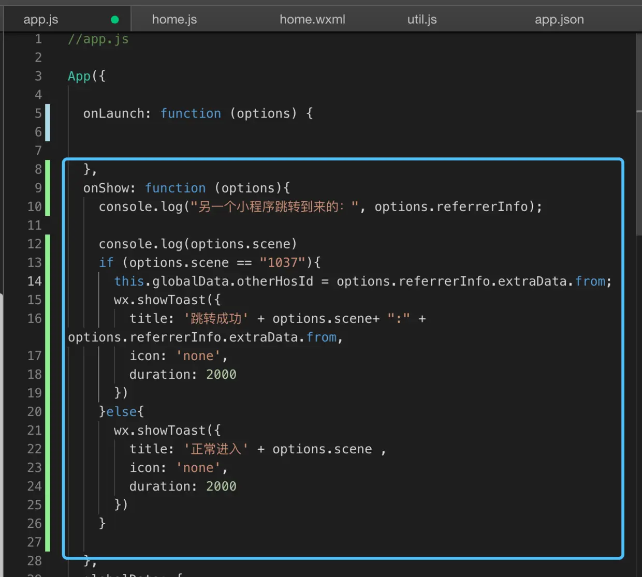
Task: Switch to the home.js tab
Action: coord(174,20)
